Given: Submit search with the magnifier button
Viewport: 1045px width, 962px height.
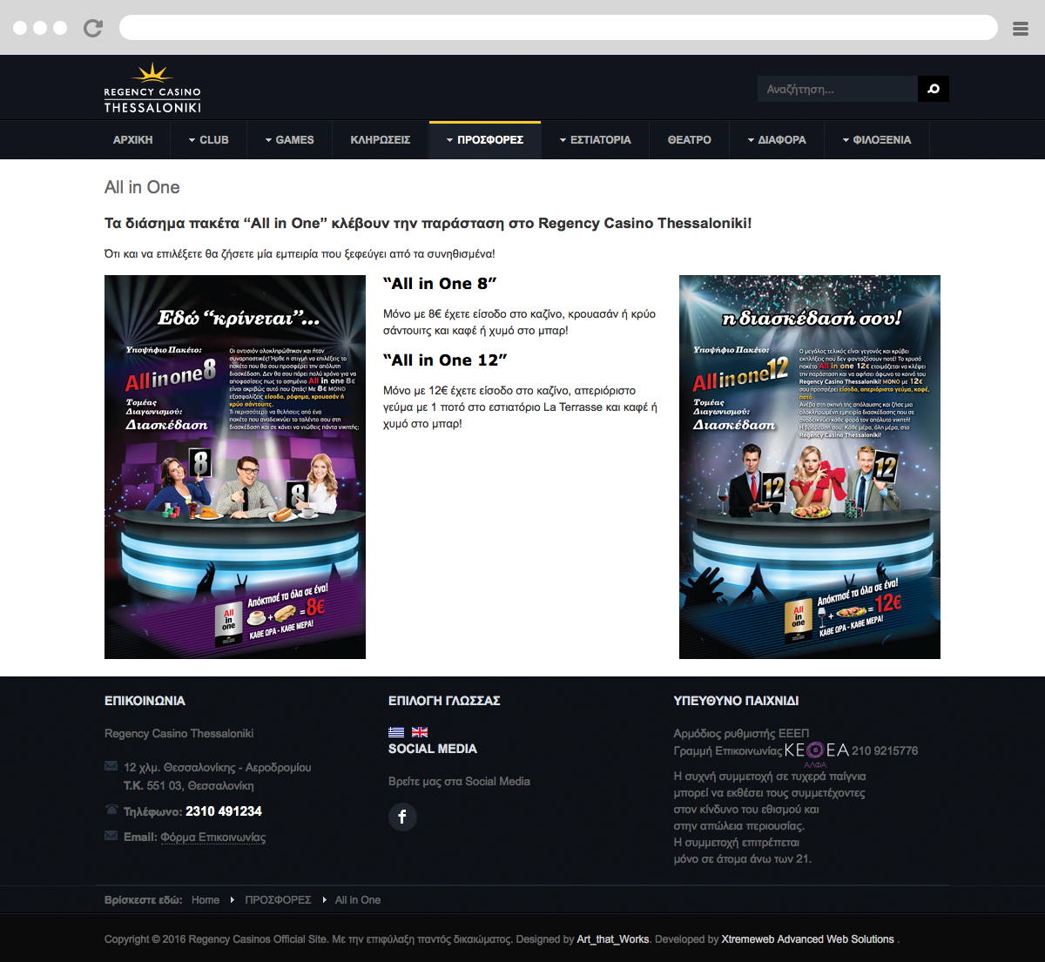Looking at the screenshot, I should (x=934, y=89).
